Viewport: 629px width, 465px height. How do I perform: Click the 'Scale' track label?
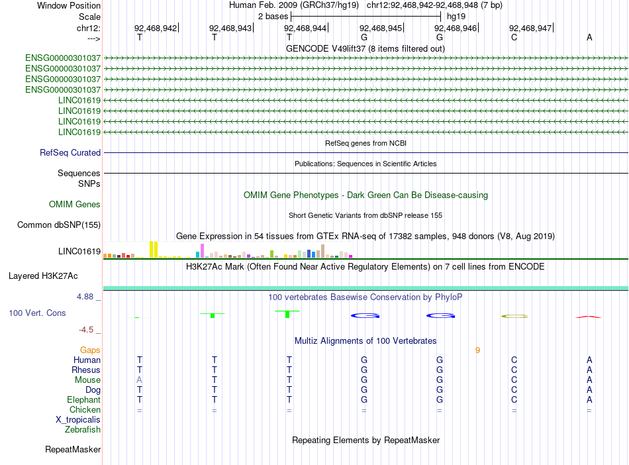coord(89,17)
